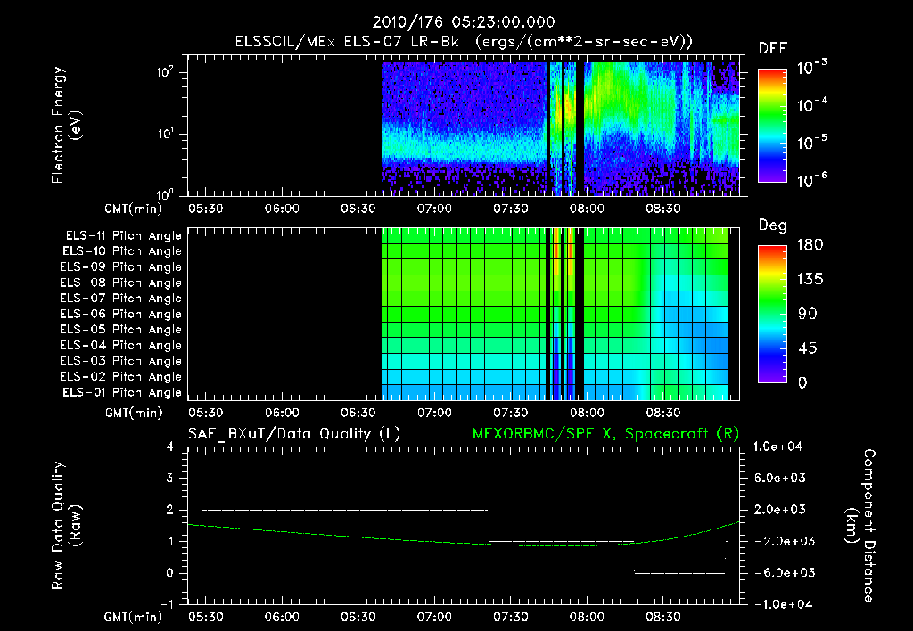913x631 pixels.
Task: Click the green spacecraft SPF X orbit curve
Action: 464,543
